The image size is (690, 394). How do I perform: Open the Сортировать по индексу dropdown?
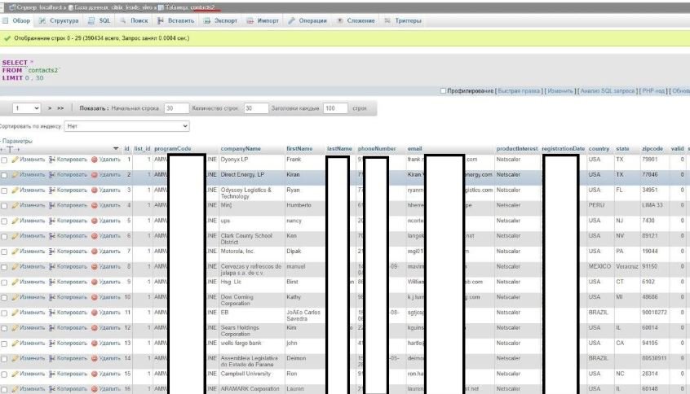coord(126,126)
